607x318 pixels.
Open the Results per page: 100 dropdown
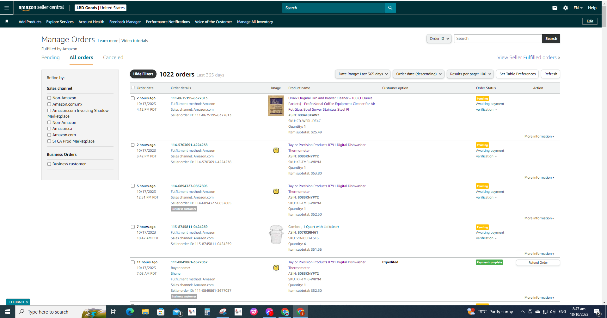[x=470, y=74]
